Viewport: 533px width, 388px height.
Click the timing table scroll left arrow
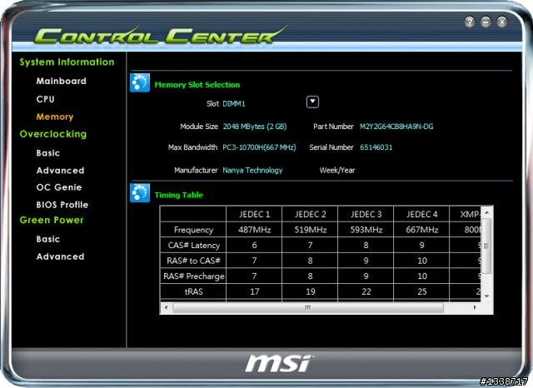(x=166, y=307)
